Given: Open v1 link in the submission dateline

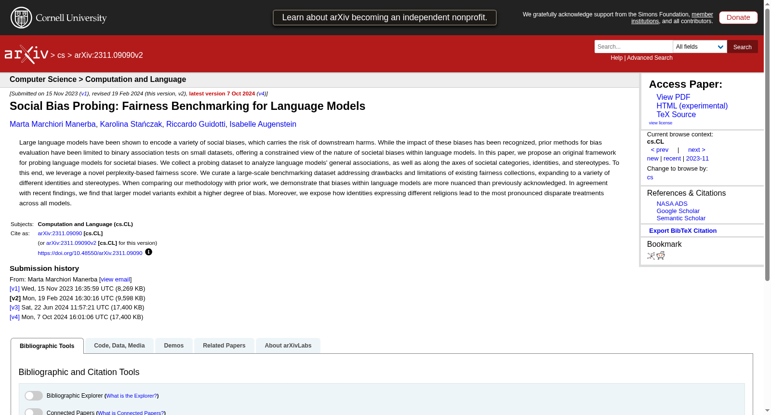Looking at the screenshot, I should click(84, 94).
